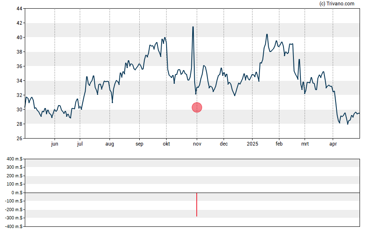Click the '200 m.$' axis label
367x233 pixels.
click(x=14, y=176)
